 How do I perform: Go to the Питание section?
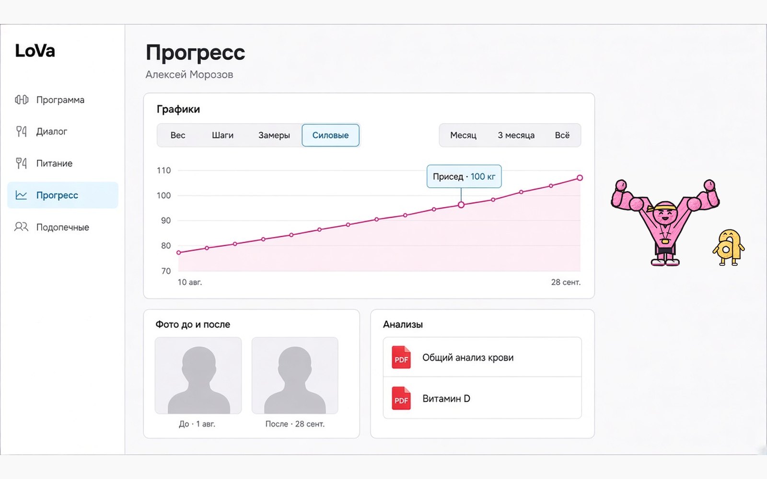[x=63, y=163]
